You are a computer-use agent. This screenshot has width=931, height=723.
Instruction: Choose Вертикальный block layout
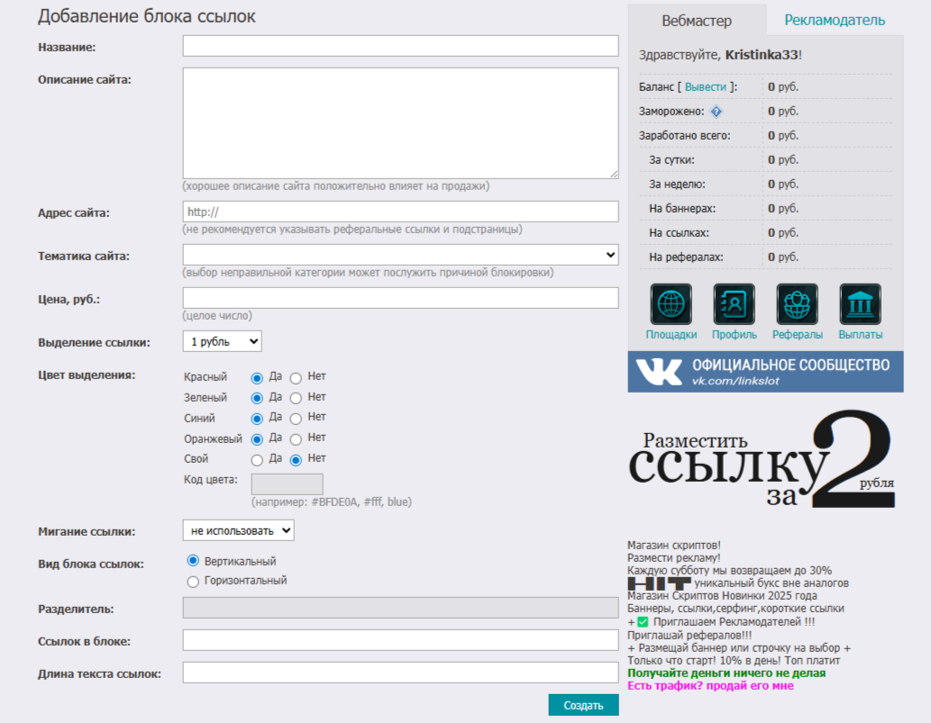(x=193, y=561)
